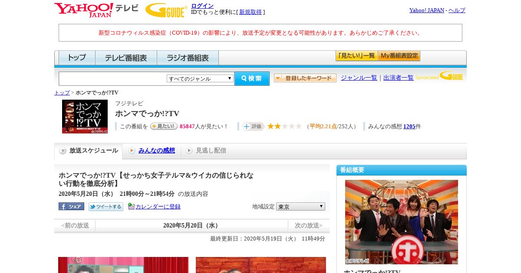Open the 「見たい!」一覧 button
521x273 pixels.
click(356, 56)
